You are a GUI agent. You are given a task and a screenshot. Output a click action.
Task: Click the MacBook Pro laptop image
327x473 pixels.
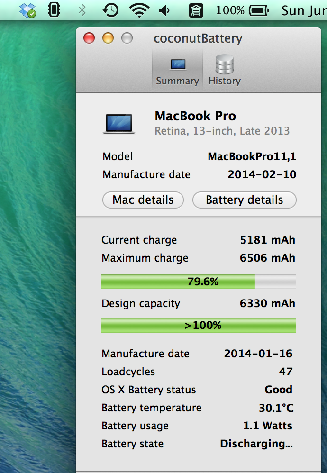[119, 124]
